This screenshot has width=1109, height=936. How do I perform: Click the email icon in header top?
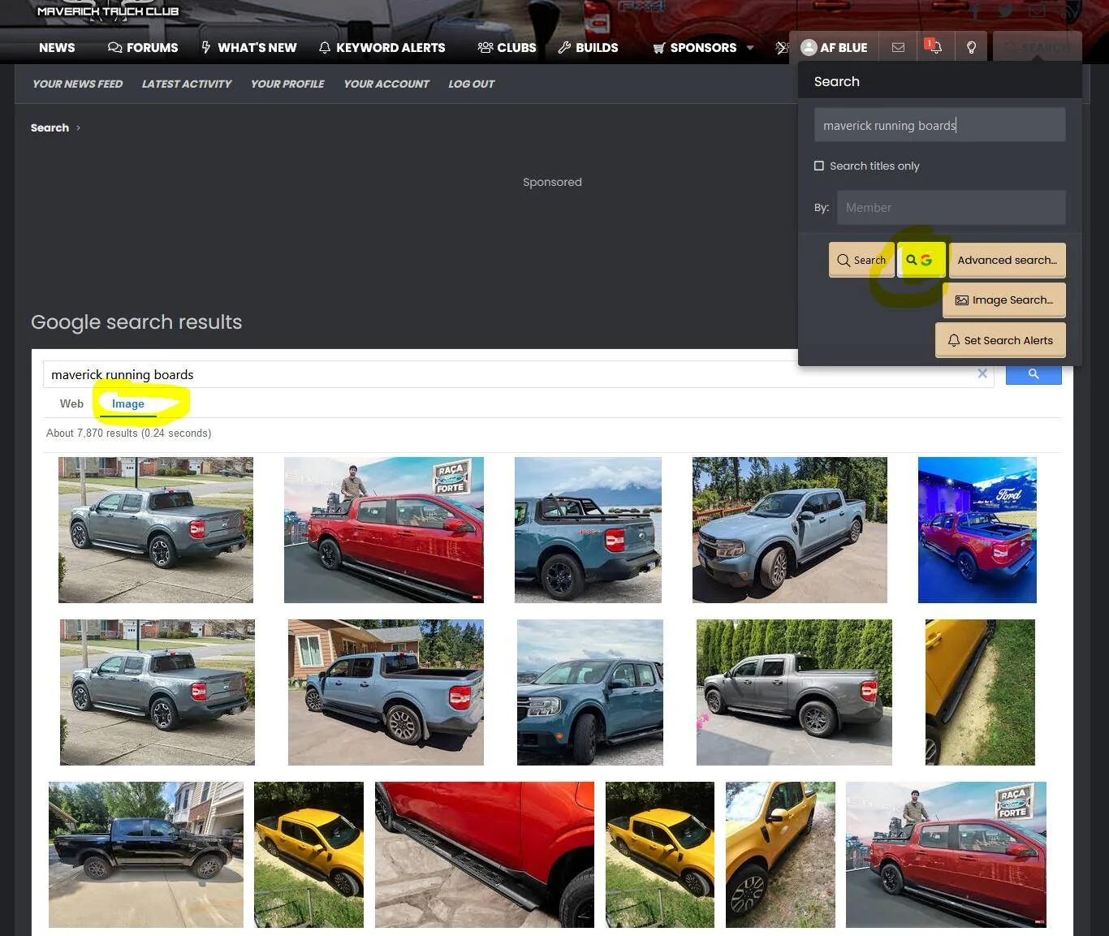tap(1038, 11)
